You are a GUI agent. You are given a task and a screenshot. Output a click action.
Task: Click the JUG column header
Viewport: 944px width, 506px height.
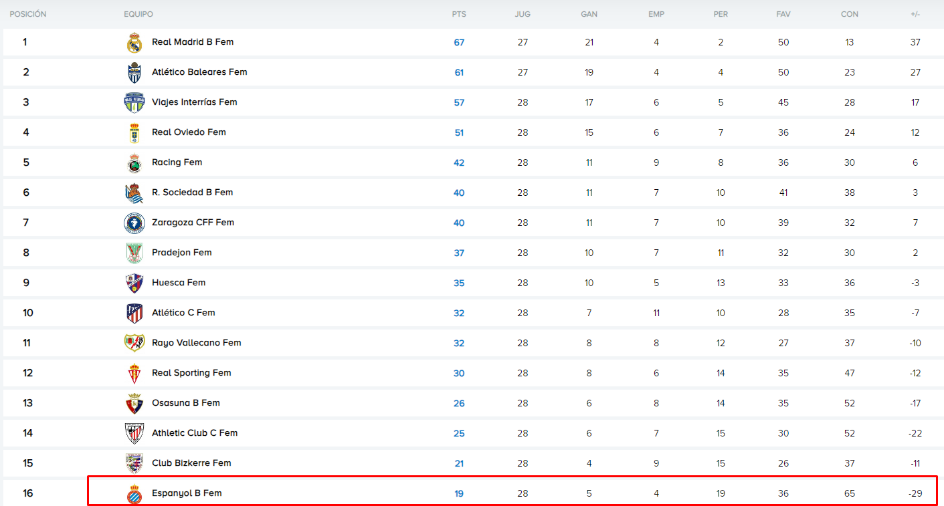tap(523, 14)
